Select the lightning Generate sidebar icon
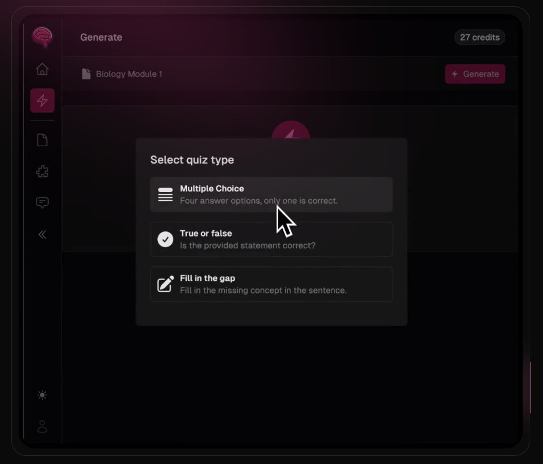543x464 pixels. 42,100
